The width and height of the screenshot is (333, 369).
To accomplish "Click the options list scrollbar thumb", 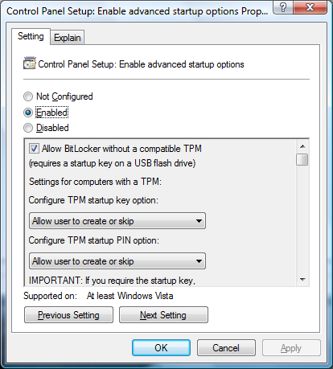I will coord(302,159).
